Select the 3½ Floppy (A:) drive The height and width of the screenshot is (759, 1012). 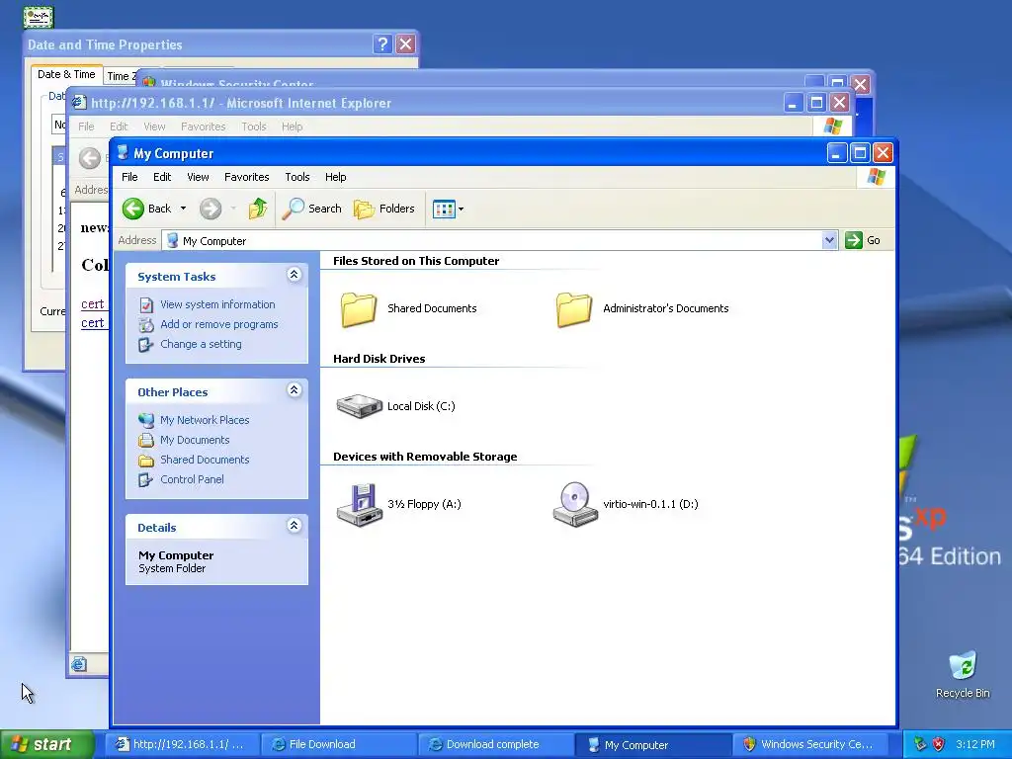pos(399,504)
